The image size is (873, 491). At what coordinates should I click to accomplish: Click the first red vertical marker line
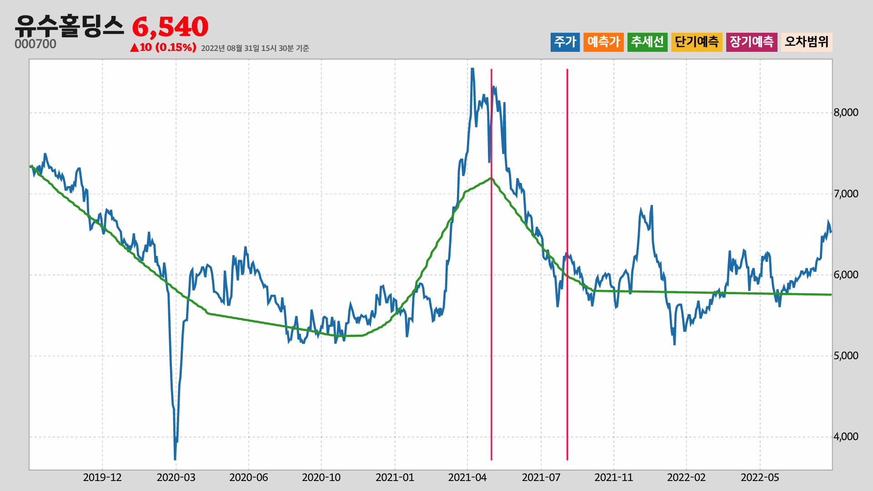[x=491, y=265]
